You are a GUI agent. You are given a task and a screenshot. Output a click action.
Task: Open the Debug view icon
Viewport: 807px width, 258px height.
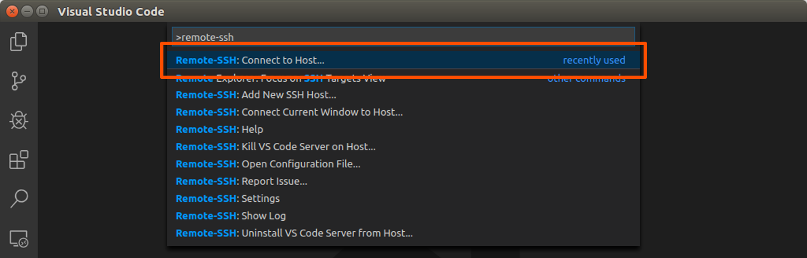click(x=18, y=120)
